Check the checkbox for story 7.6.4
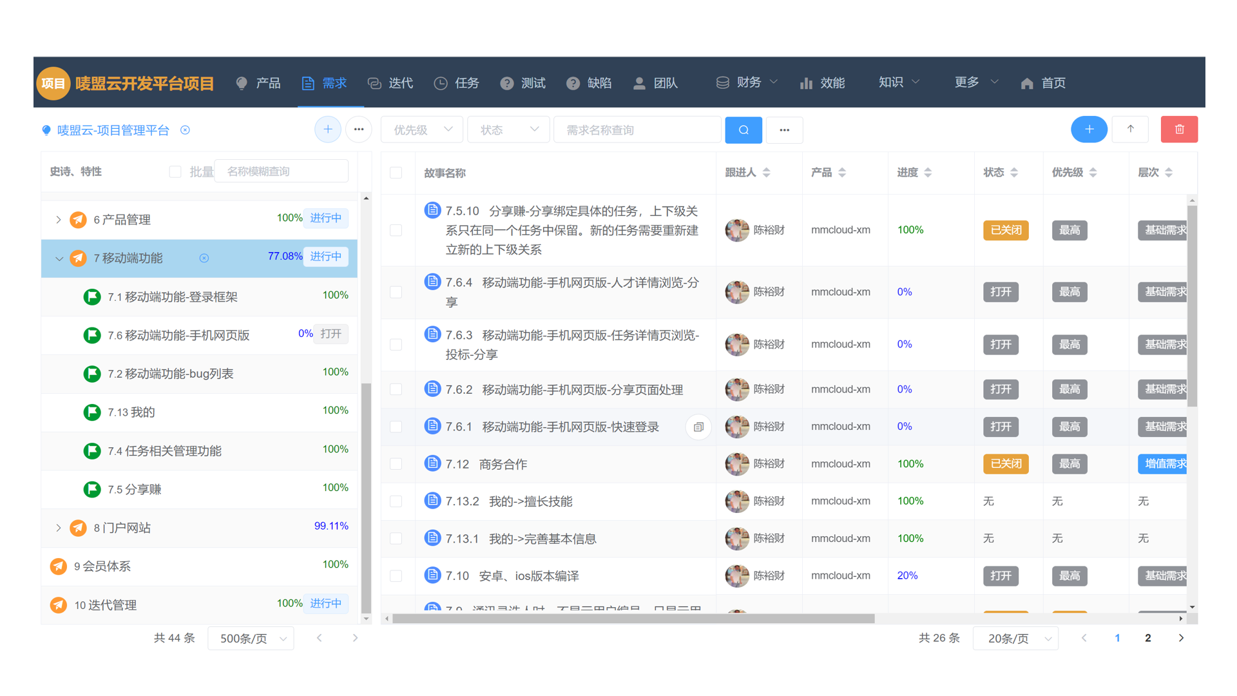Screen dimensions: 1237x696 (x=397, y=292)
